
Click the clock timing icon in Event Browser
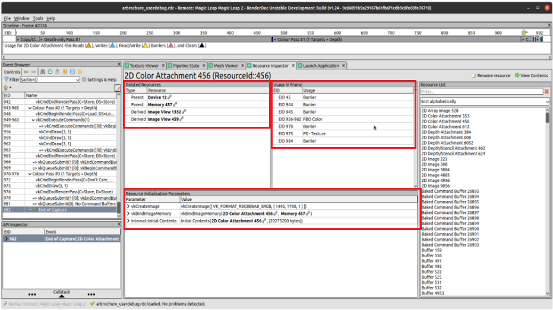coord(49,72)
